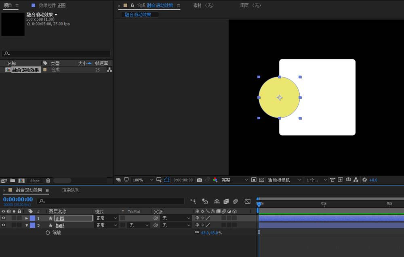Open the 效果控件 正圆 tab
The width and height of the screenshot is (404, 257).
(52, 6)
